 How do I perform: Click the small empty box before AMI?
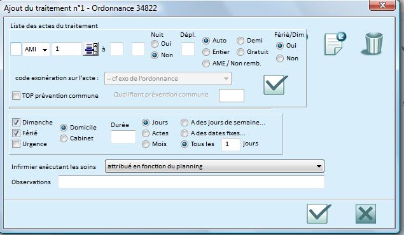pyautogui.click(x=16, y=49)
